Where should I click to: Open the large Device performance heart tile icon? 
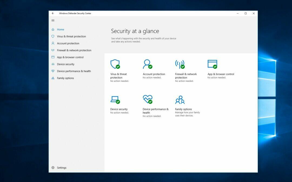click(148, 99)
